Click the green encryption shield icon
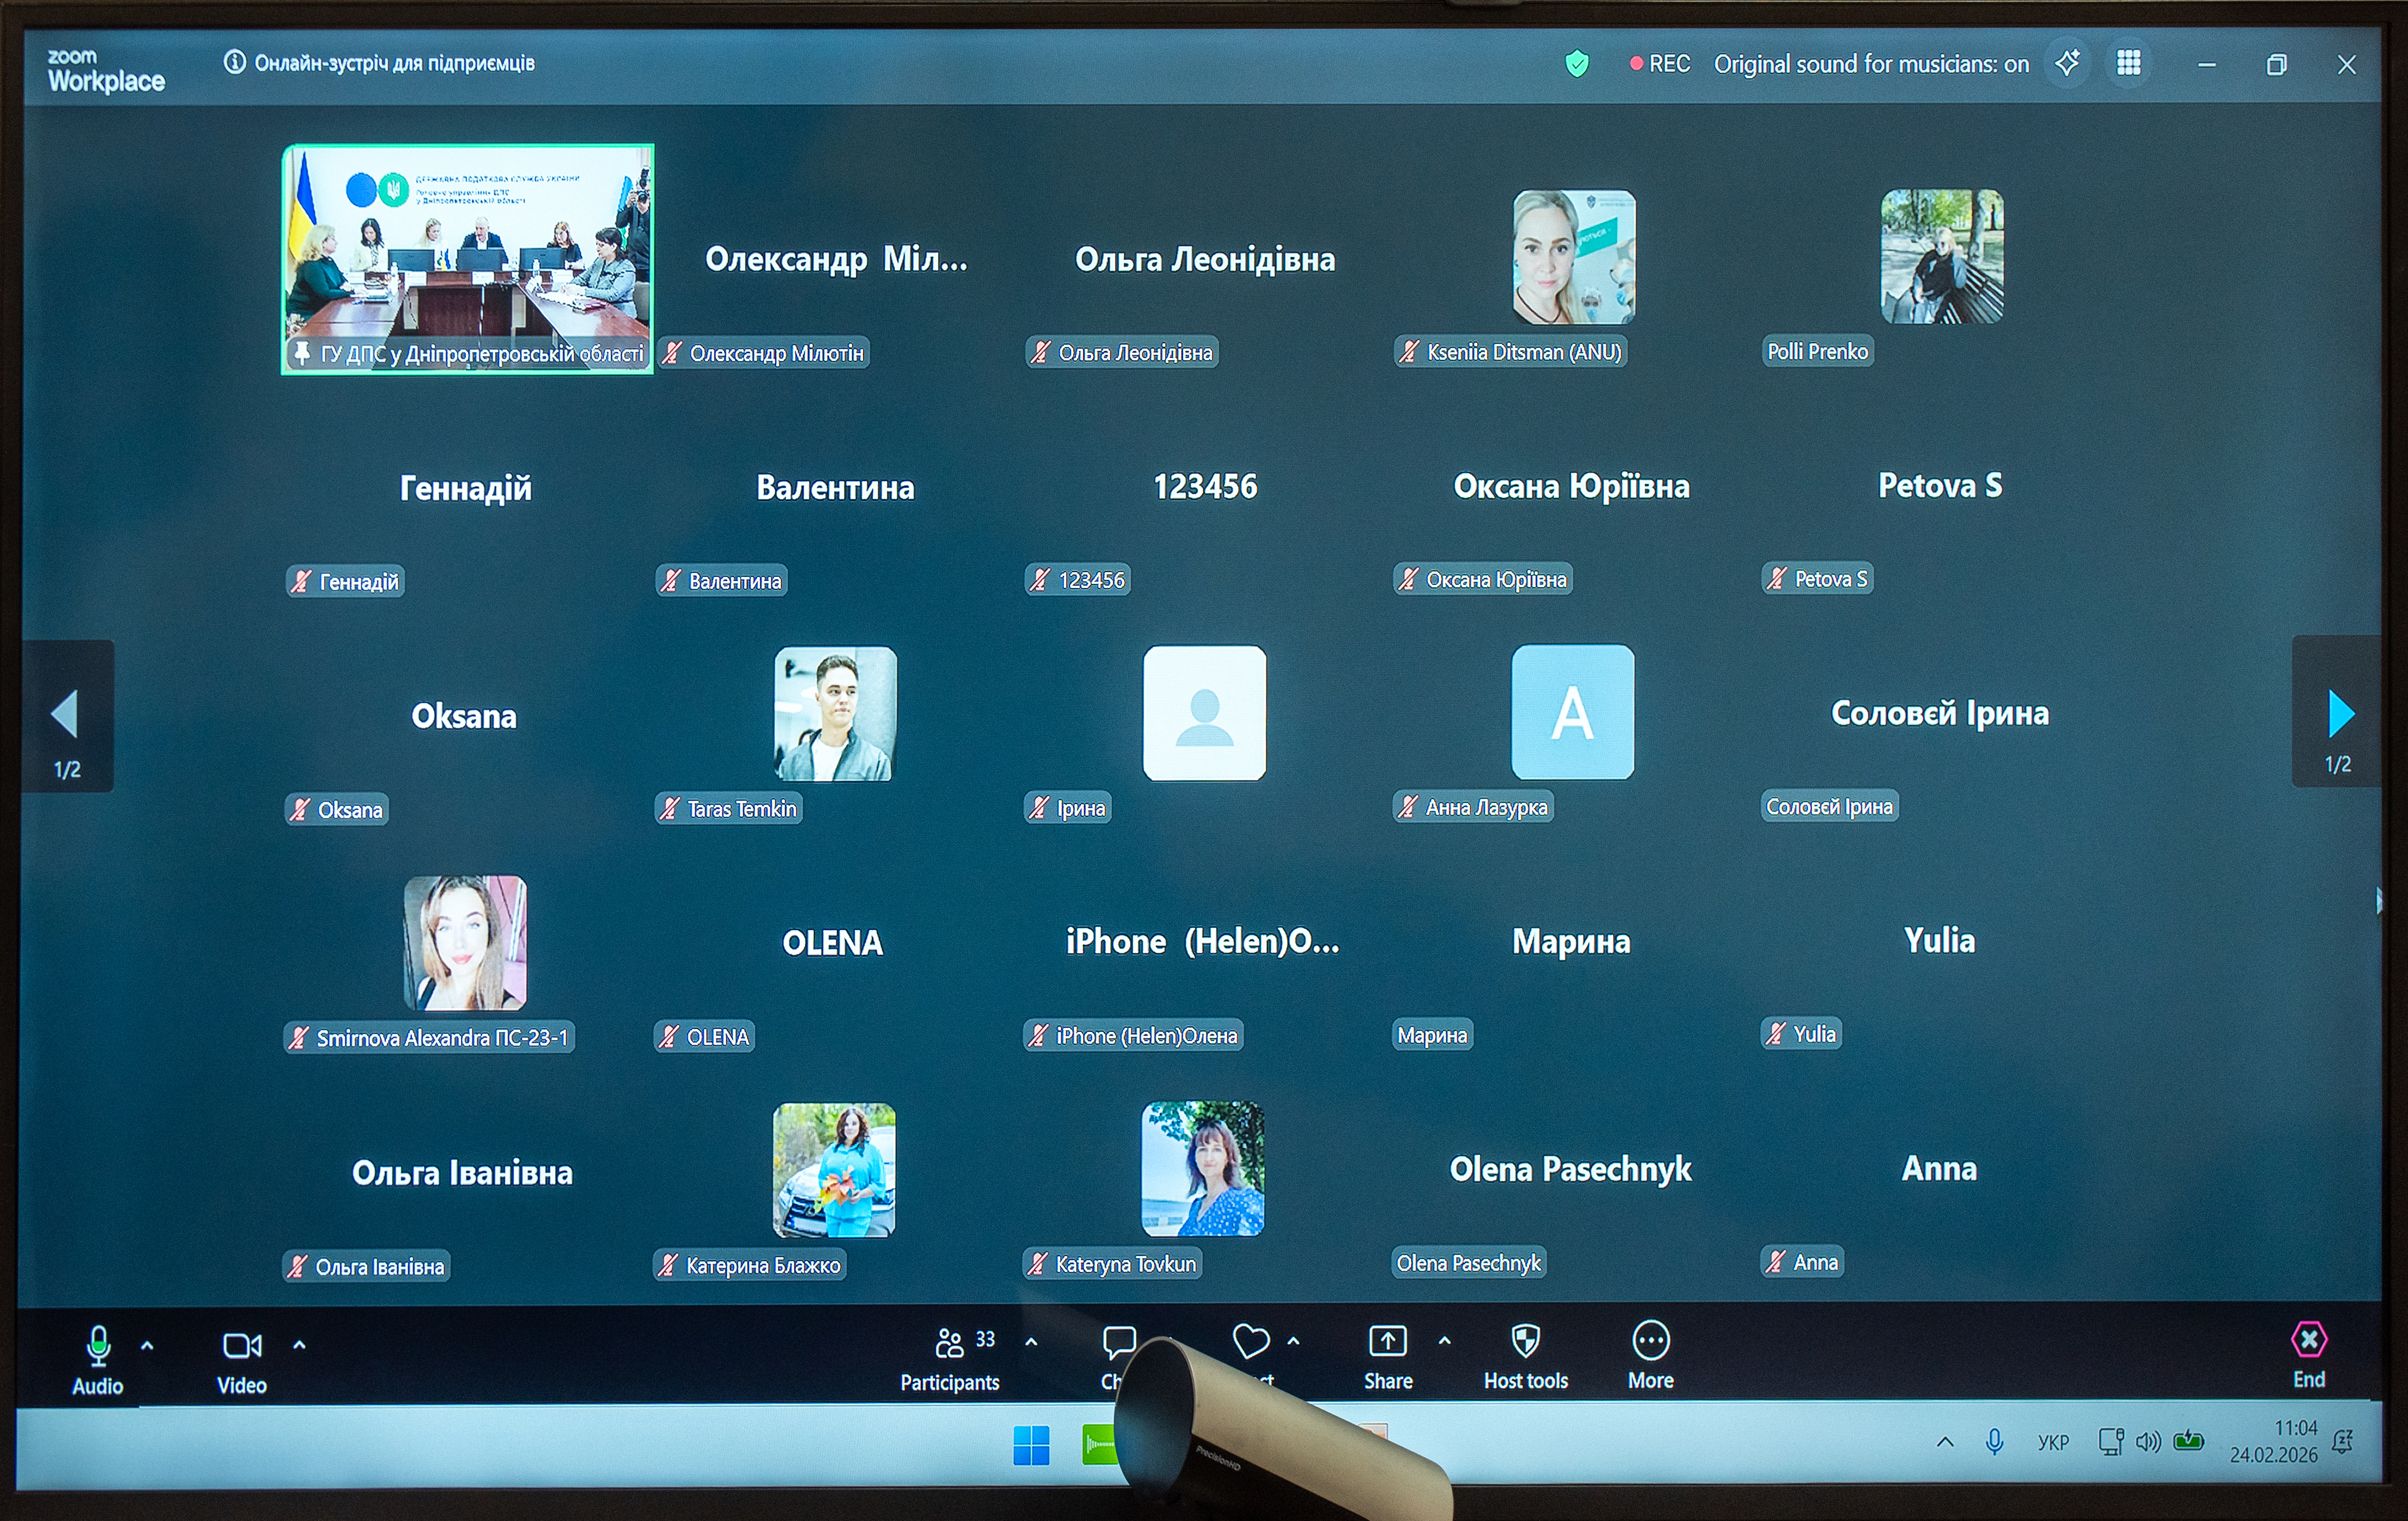The height and width of the screenshot is (1521, 2408). point(1577,64)
